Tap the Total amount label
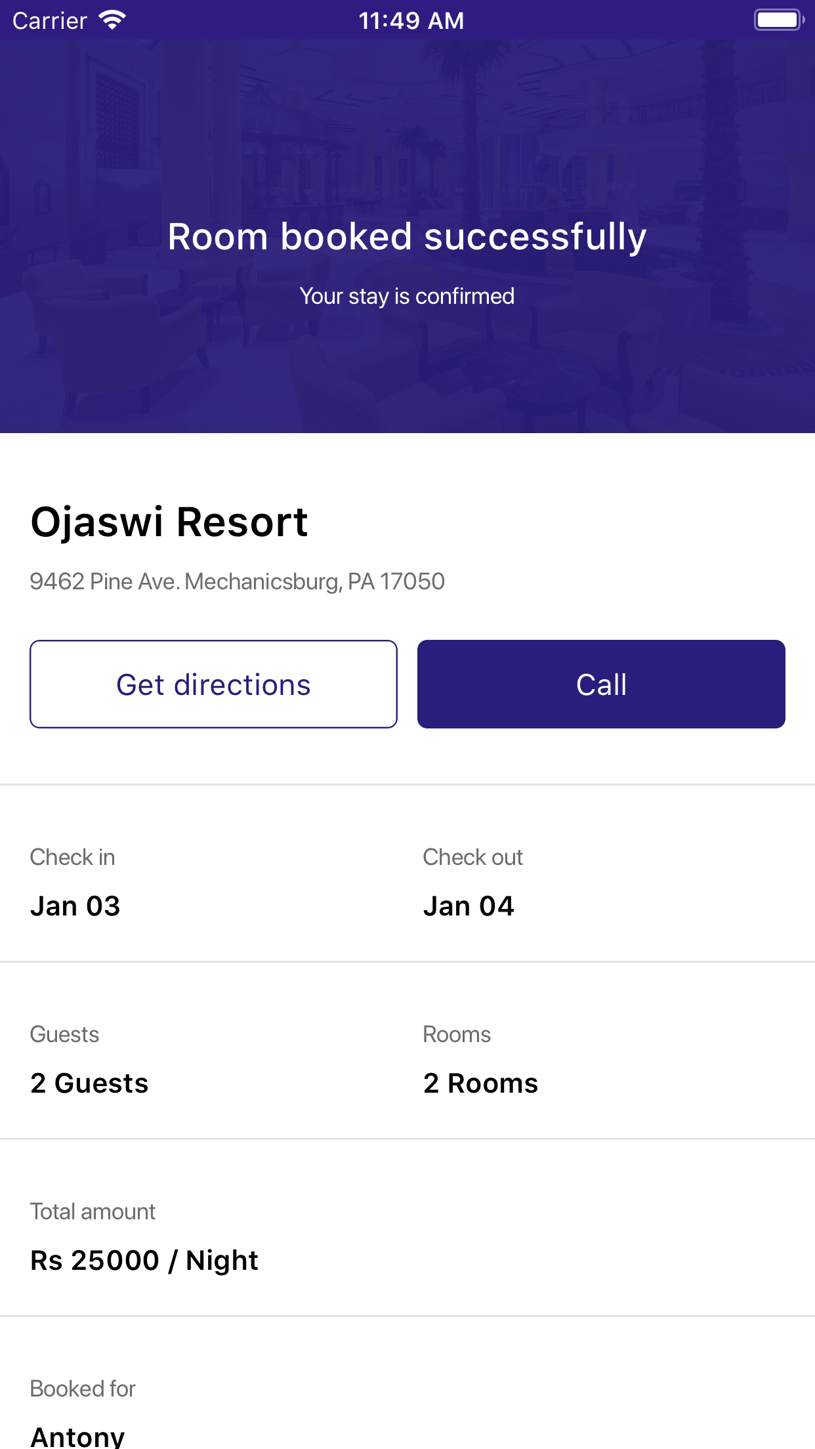 93,1211
